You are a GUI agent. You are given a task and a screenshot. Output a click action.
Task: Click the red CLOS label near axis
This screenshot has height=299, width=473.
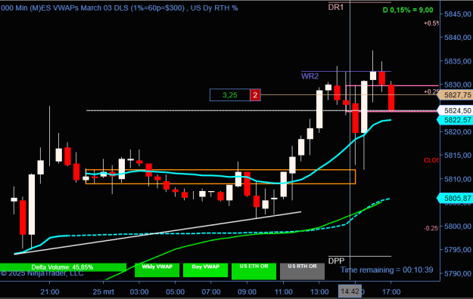point(431,161)
